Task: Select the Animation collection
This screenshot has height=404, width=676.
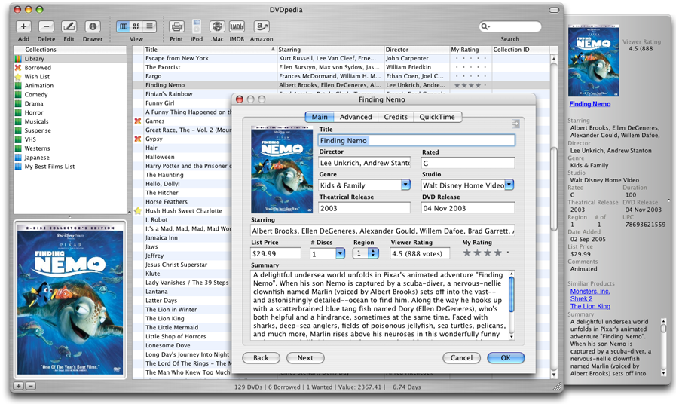Action: click(x=70, y=86)
